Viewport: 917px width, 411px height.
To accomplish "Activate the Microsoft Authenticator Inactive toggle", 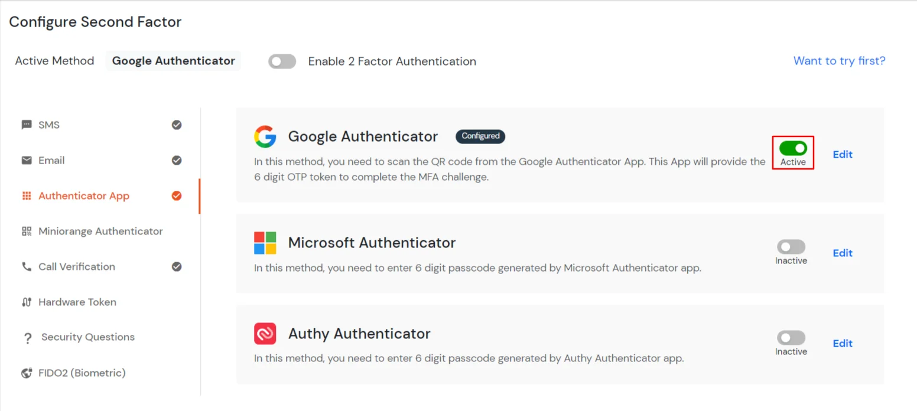I will (791, 247).
